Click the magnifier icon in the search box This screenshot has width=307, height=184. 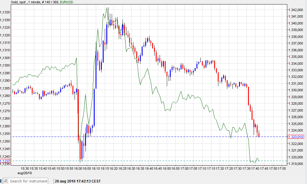pos(6,181)
